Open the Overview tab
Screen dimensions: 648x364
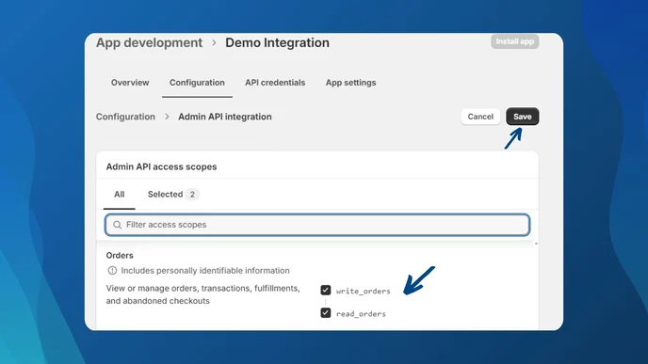pyautogui.click(x=130, y=83)
